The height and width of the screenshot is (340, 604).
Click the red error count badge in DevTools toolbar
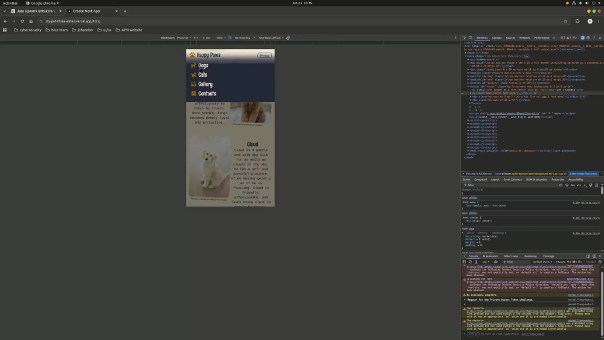pos(563,37)
